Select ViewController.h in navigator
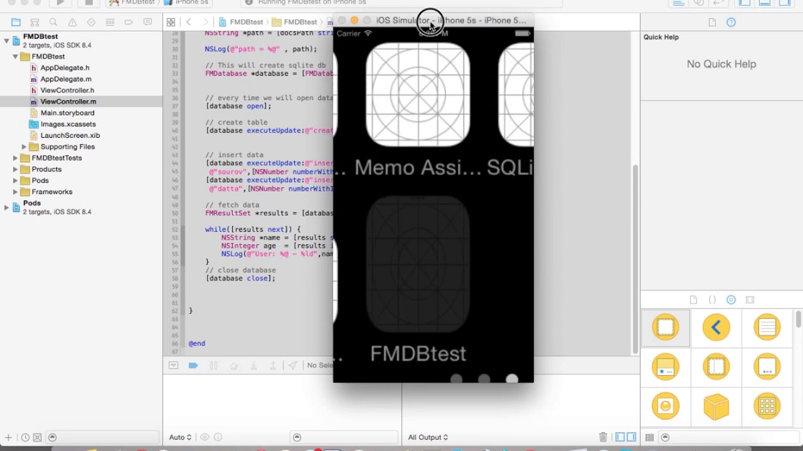Screen dimensions: 803x451 (67, 90)
